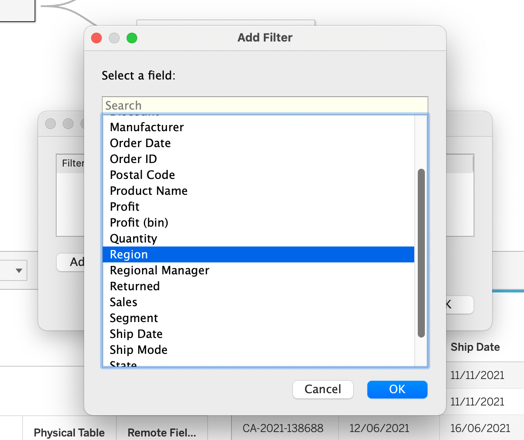Open the dropdown arrow behind the dialog
This screenshot has width=524, height=440.
click(x=19, y=270)
